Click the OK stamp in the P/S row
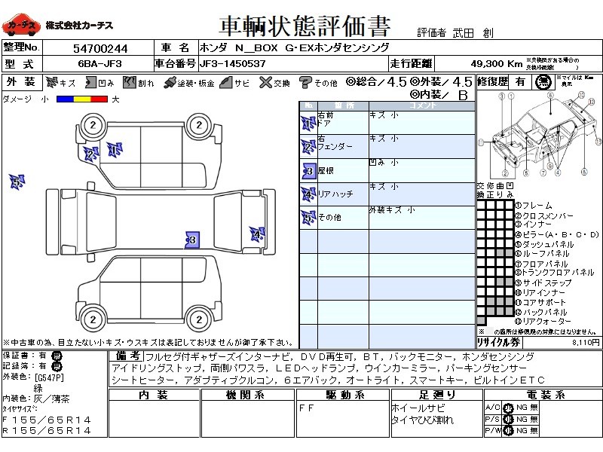Viewport: 603px width, 452px height. coord(508,420)
